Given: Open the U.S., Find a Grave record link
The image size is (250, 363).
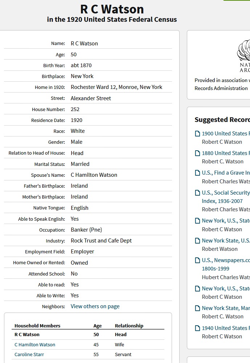Looking at the screenshot, I should [x=225, y=173].
